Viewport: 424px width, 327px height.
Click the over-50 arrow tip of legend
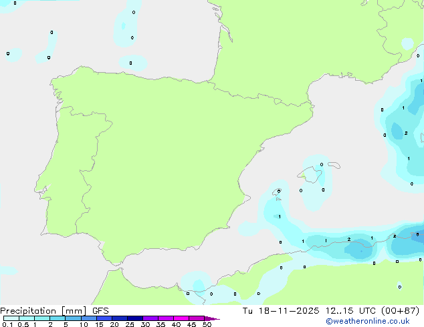tap(212, 318)
